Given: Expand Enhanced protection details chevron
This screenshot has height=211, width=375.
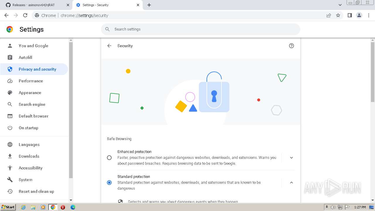Looking at the screenshot, I should click(291, 158).
